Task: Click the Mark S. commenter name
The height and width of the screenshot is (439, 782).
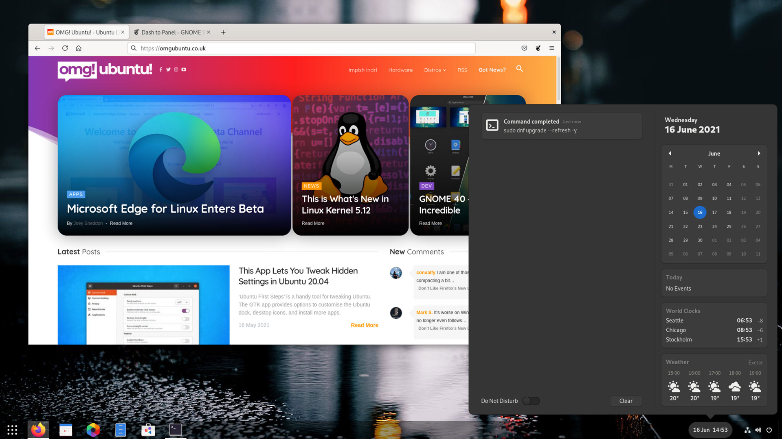Action: 424,313
